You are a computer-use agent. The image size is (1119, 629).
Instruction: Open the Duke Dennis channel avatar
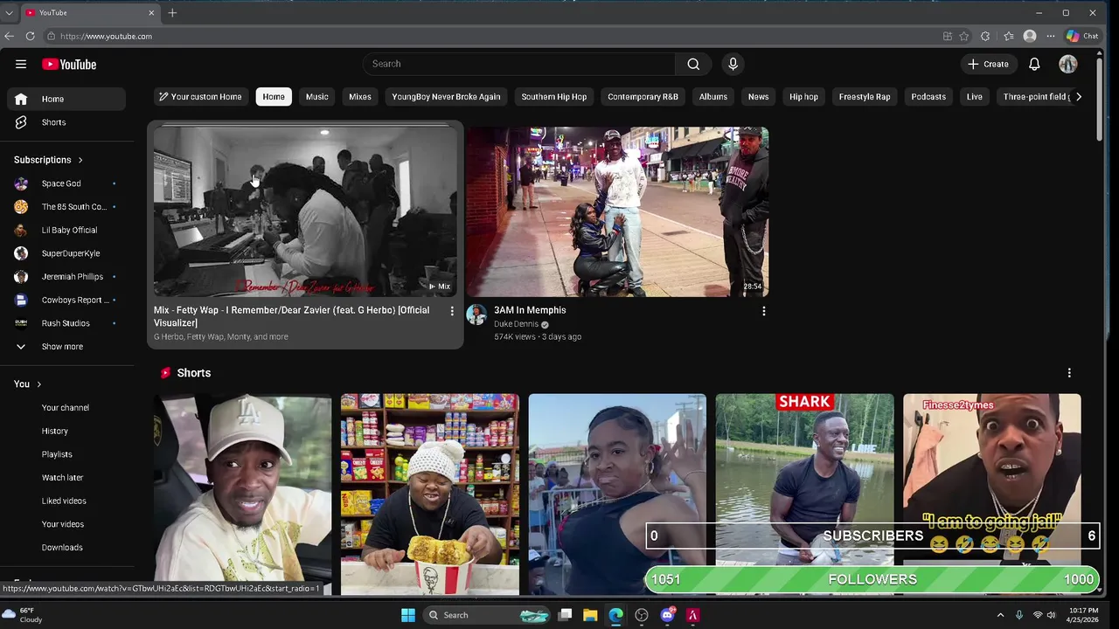click(476, 314)
